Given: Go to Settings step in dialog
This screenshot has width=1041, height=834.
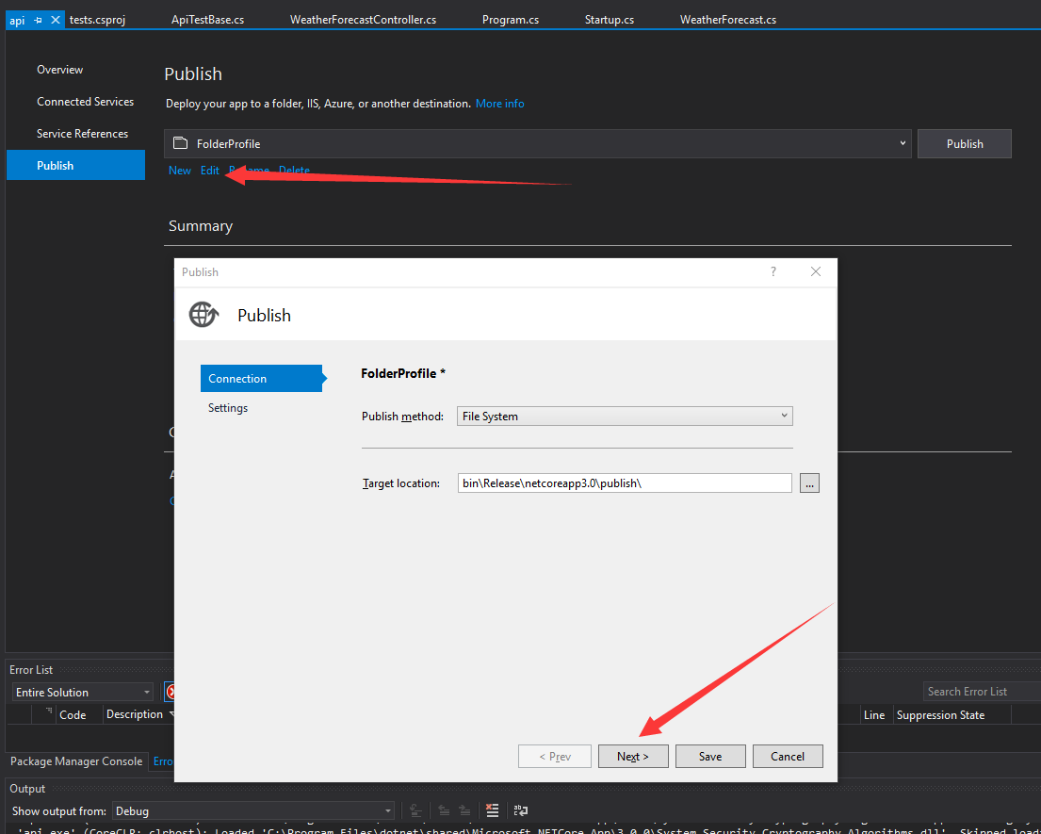Looking at the screenshot, I should coord(228,408).
